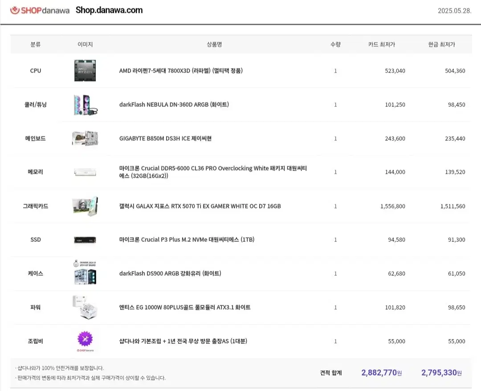Click the card total price 2,882,770원
The width and height of the screenshot is (481, 391).
tap(382, 372)
